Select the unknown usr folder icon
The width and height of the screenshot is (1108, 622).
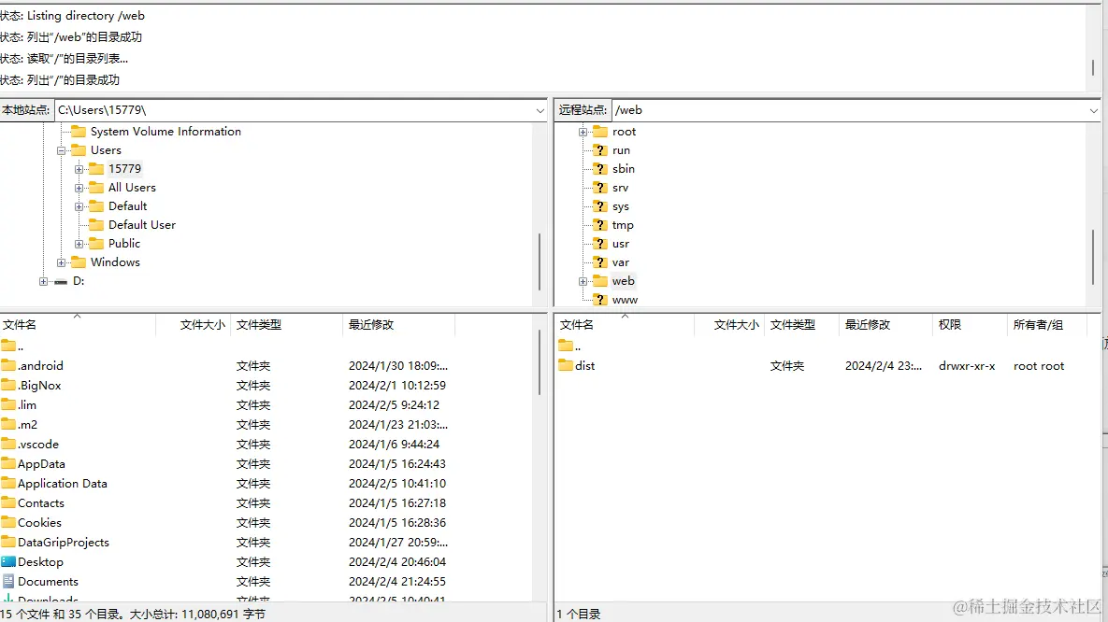point(600,244)
